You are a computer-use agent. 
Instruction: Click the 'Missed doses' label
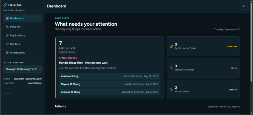pos(182,91)
